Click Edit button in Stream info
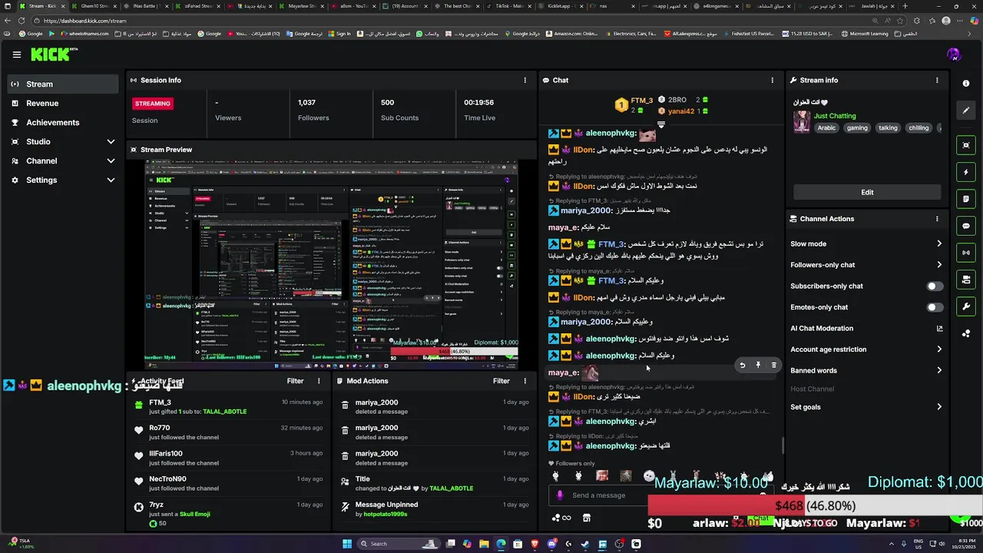 (867, 192)
